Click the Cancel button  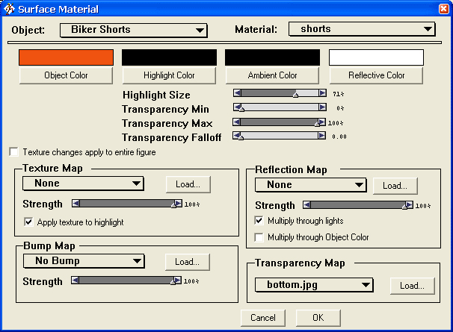tap(263, 318)
